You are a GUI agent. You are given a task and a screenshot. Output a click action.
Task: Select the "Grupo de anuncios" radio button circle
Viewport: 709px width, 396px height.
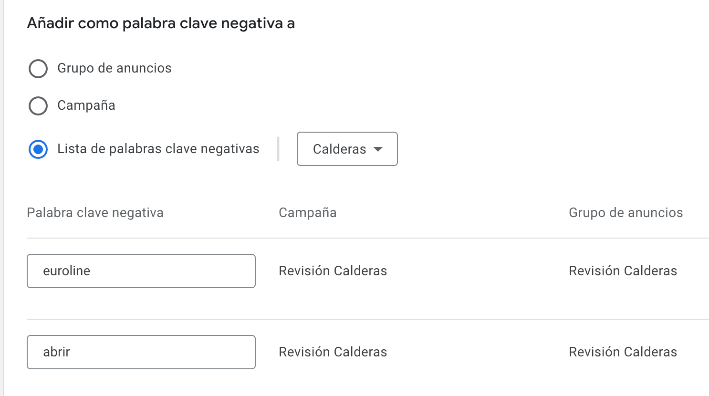click(x=38, y=69)
